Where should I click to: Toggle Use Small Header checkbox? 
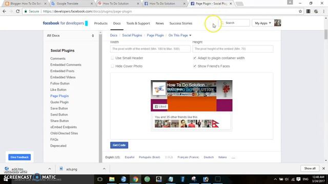112,58
